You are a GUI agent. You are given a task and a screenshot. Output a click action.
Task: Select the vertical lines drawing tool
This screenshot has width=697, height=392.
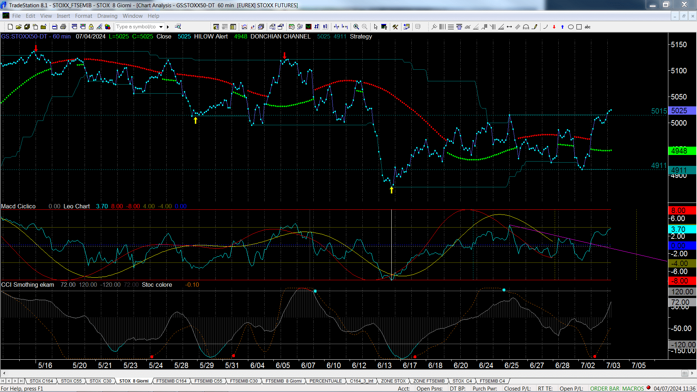click(x=443, y=27)
